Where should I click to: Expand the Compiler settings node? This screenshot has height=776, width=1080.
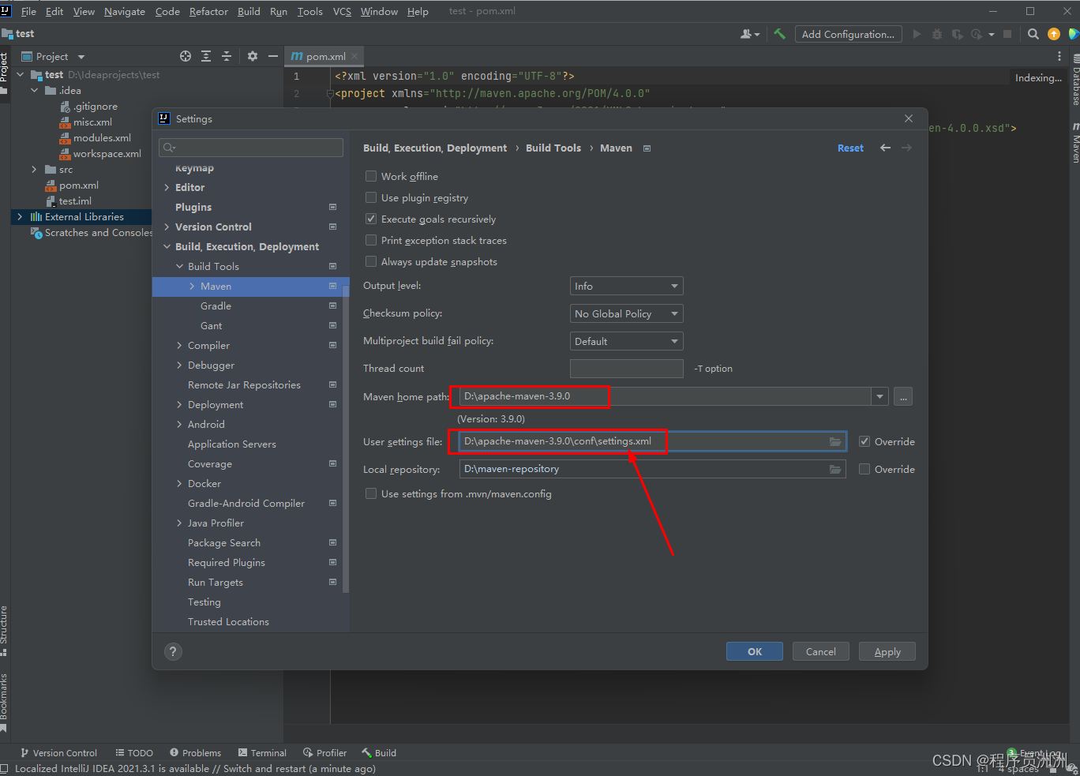pos(179,345)
